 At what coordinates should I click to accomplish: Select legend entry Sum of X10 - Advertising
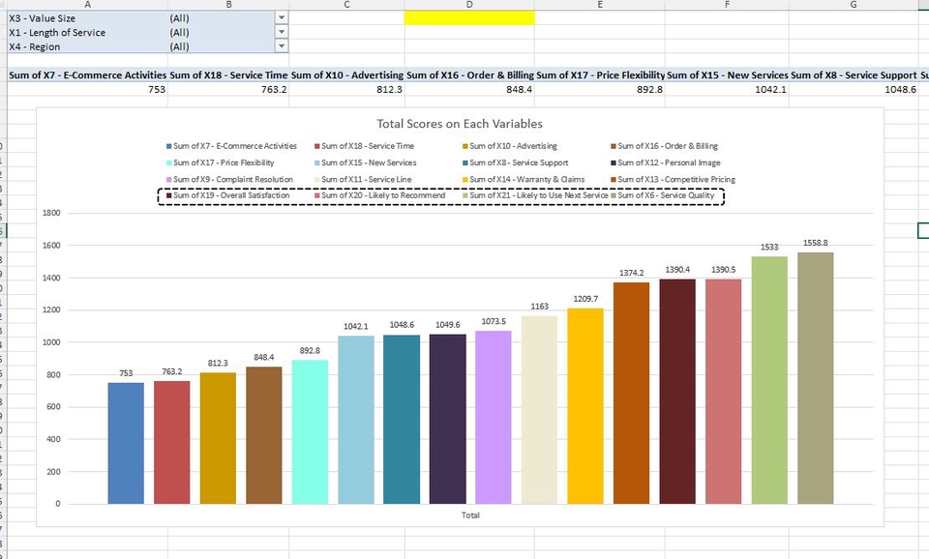[x=510, y=146]
